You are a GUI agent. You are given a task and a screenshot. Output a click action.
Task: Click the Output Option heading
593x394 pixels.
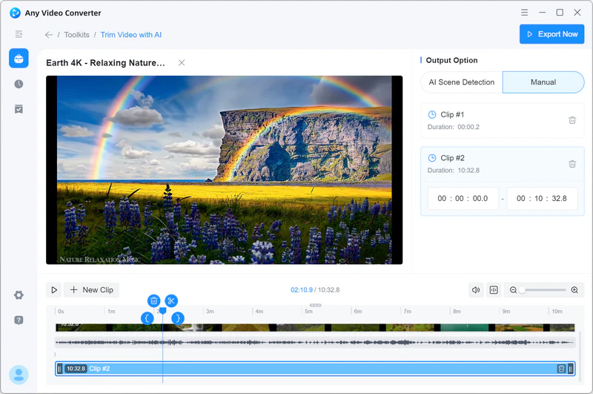451,60
